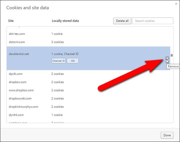The height and width of the screenshot is (142, 180).
Task: Remove doubleclick.net with the X icon
Action: pyautogui.click(x=167, y=58)
